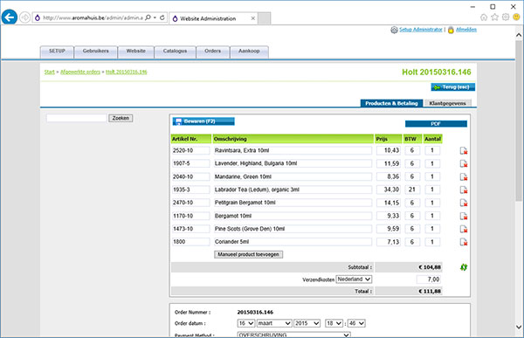This screenshot has width=524, height=338.
Task: Open the Gebruikers menu tab
Action: pos(95,52)
